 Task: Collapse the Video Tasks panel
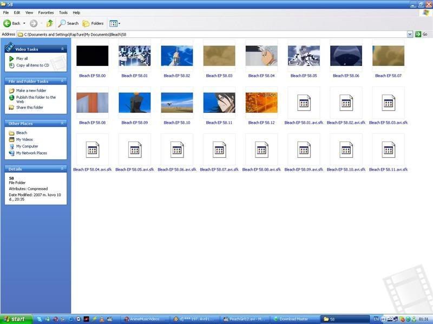(62, 49)
